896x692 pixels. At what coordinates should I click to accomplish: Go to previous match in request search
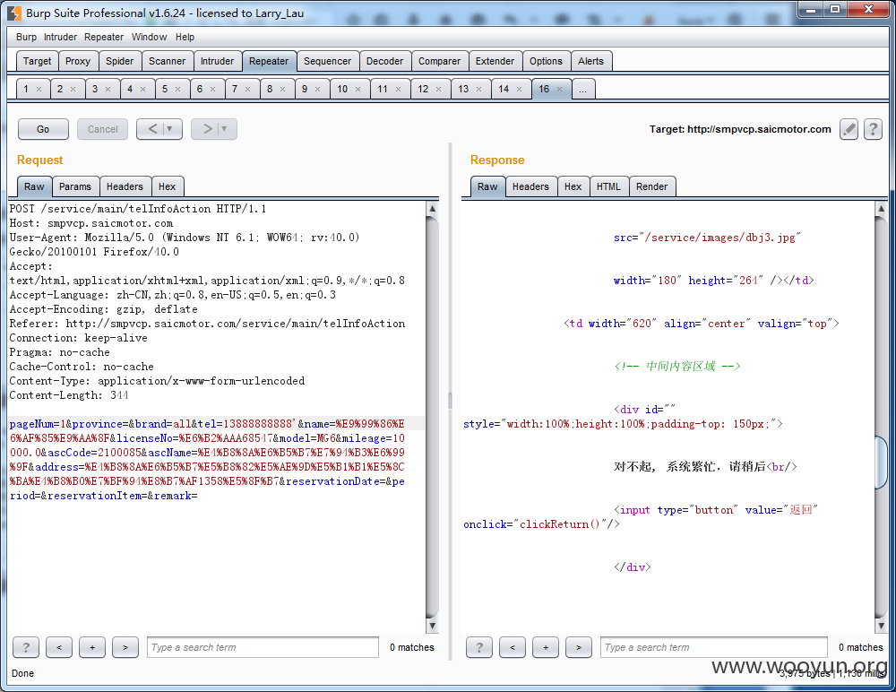click(x=59, y=647)
